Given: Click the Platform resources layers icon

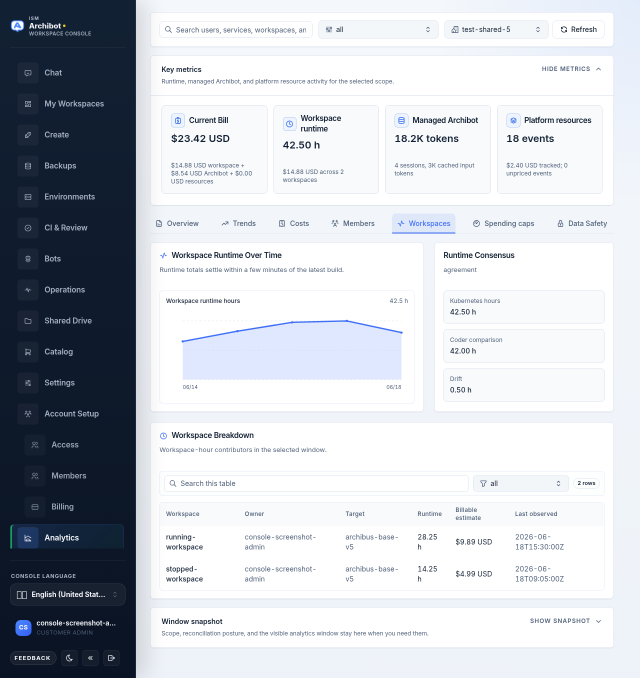Looking at the screenshot, I should 513,120.
